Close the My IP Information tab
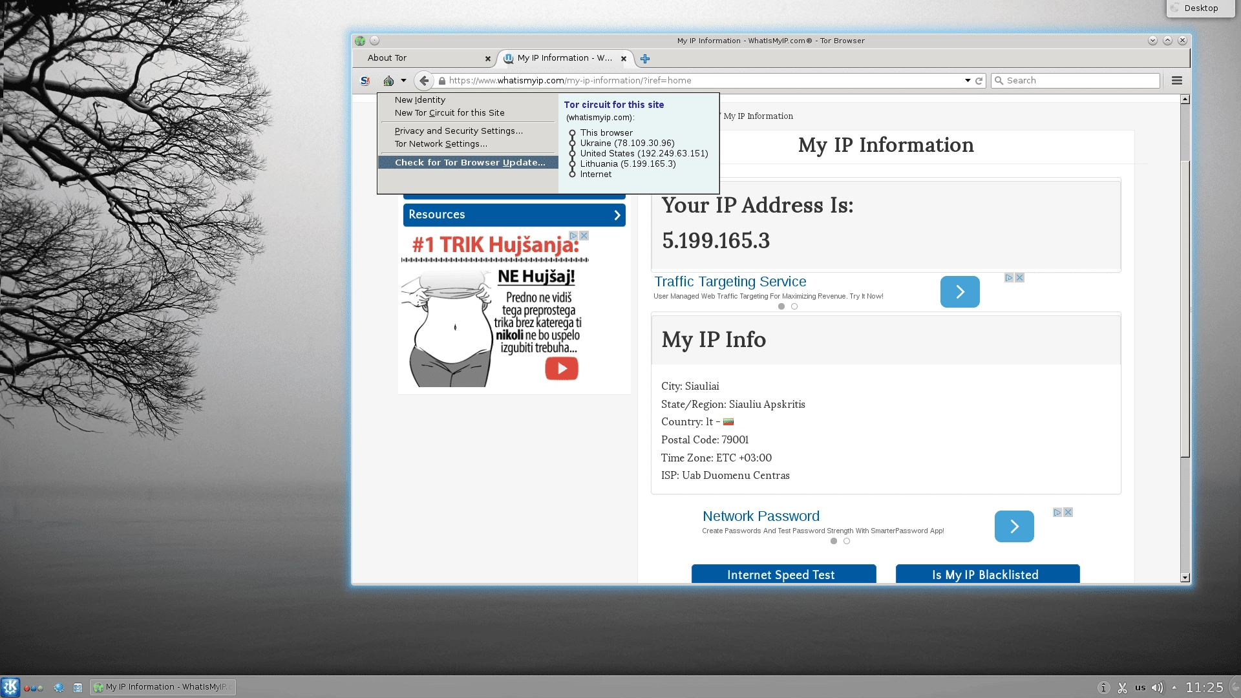Viewport: 1241px width, 698px height. pos(624,59)
